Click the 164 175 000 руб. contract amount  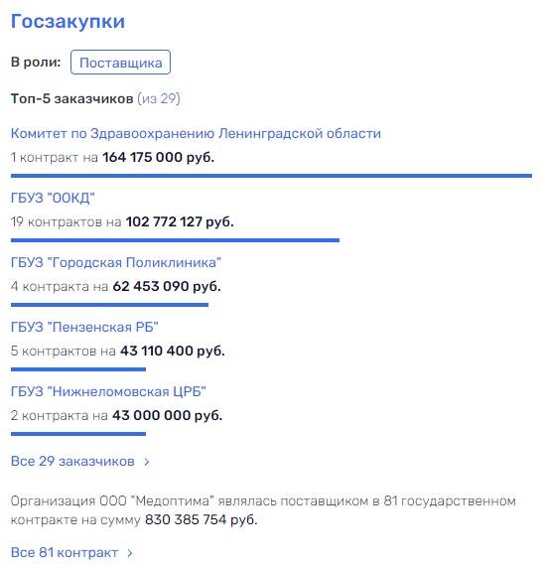(158, 157)
